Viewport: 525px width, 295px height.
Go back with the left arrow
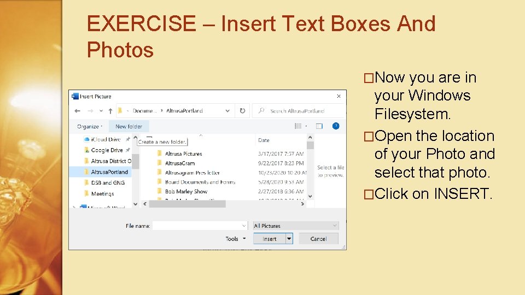click(77, 111)
